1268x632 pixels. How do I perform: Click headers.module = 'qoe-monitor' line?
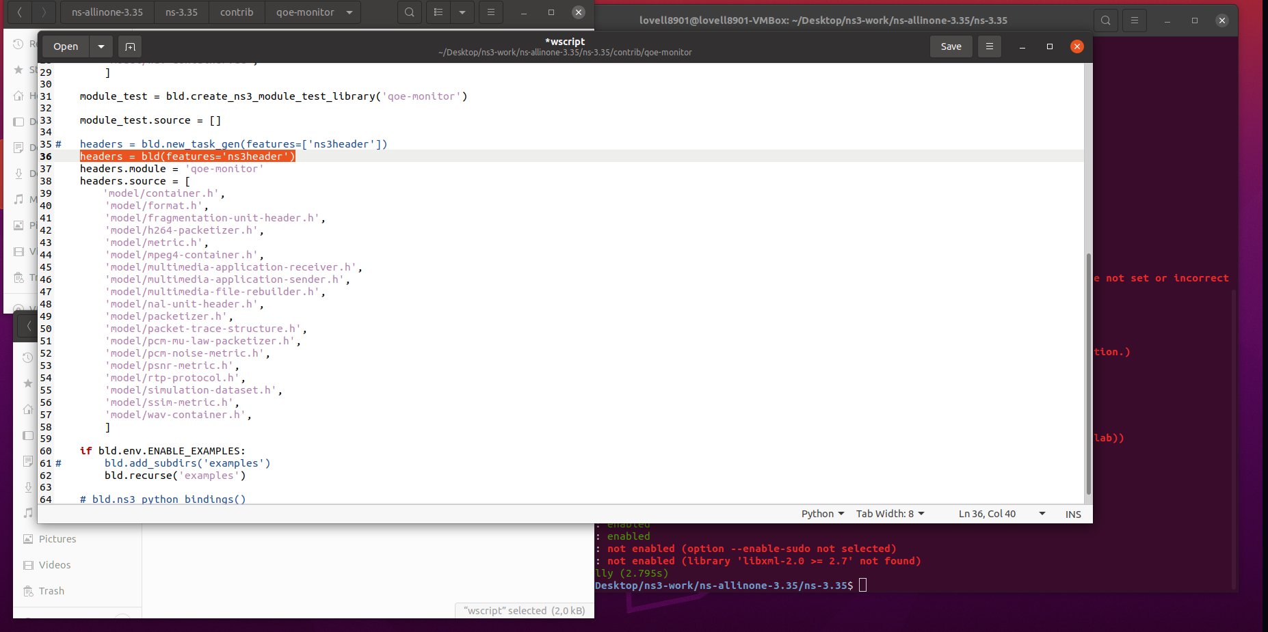pyautogui.click(x=172, y=169)
